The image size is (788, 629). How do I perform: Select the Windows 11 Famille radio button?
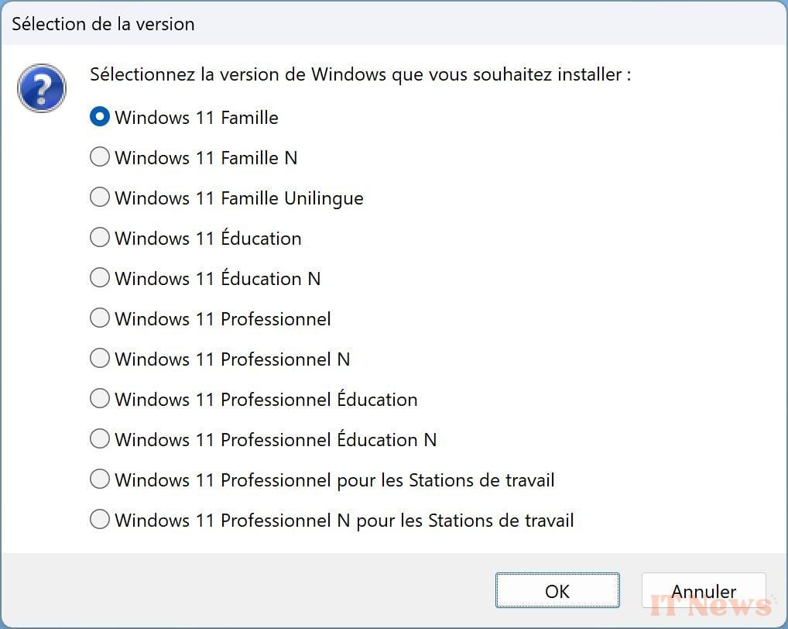[x=100, y=117]
